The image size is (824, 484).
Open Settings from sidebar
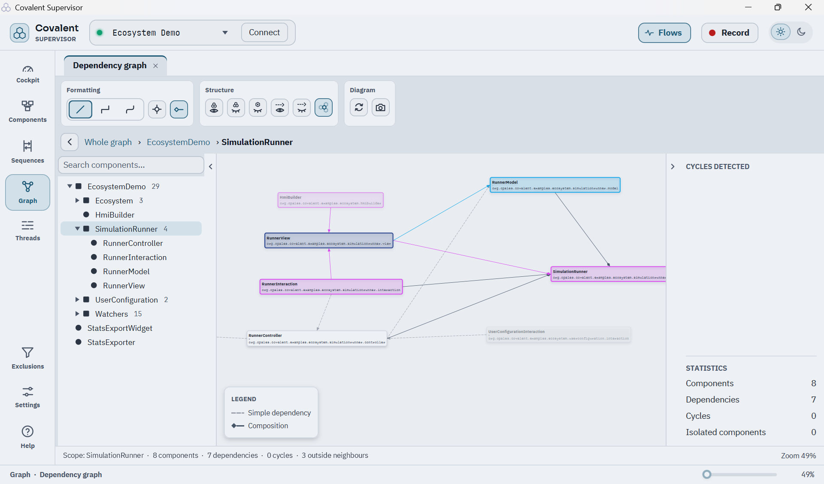coord(28,397)
